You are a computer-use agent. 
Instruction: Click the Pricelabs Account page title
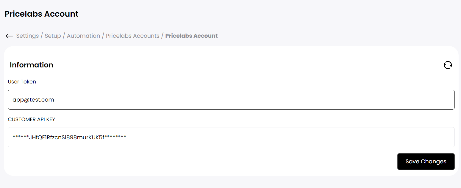42,14
